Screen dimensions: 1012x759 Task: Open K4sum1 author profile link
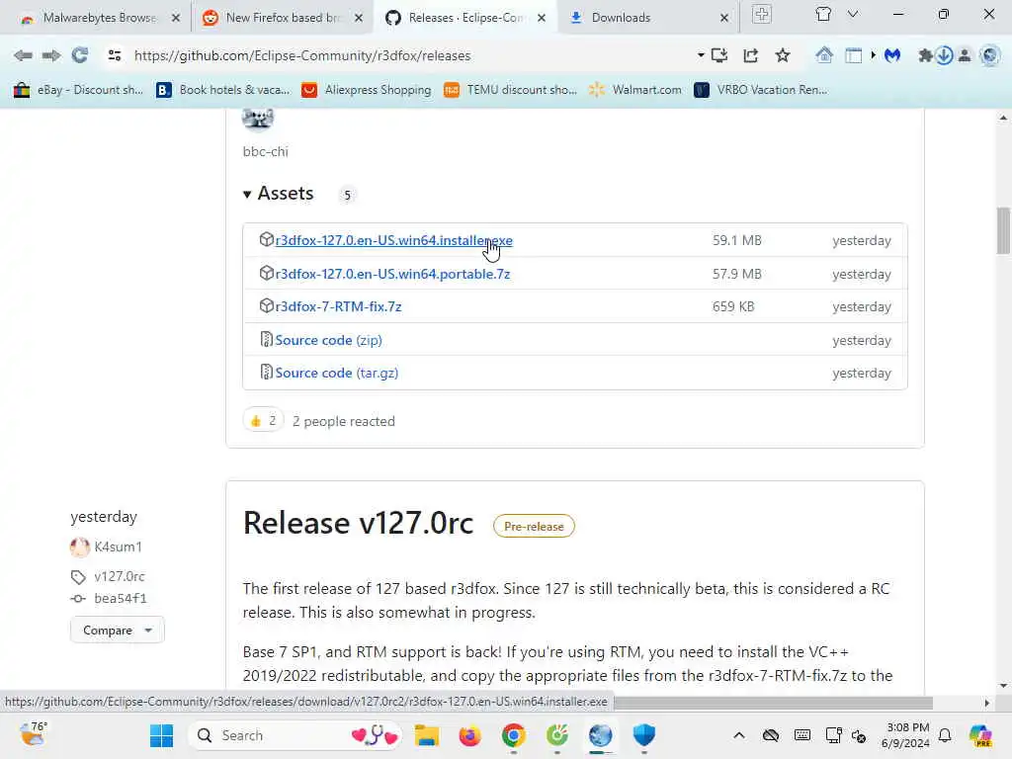click(x=119, y=547)
